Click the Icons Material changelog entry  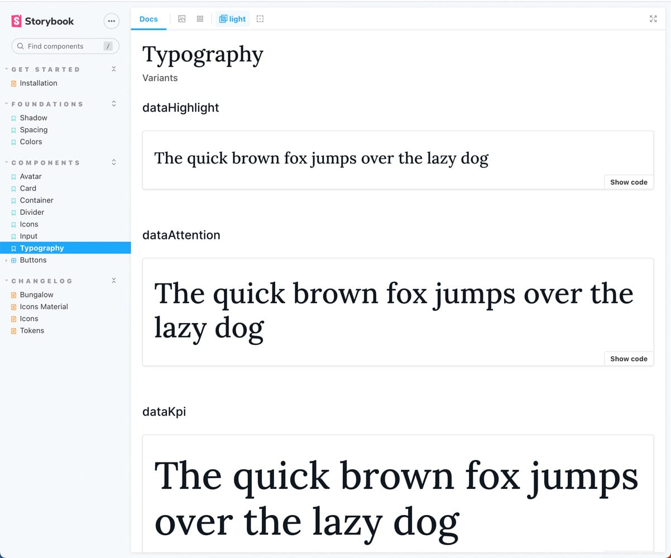pyautogui.click(x=44, y=306)
